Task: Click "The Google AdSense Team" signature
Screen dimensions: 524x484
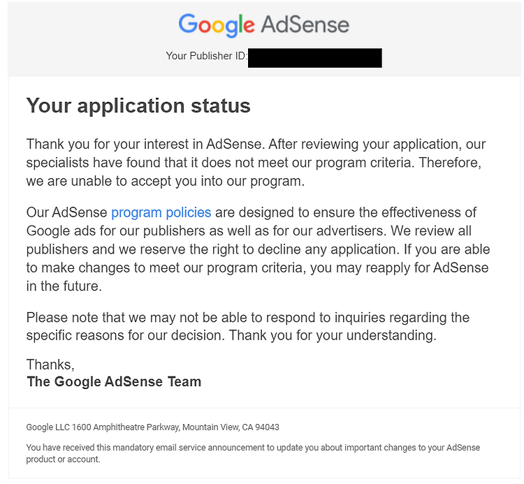Action: point(114,381)
